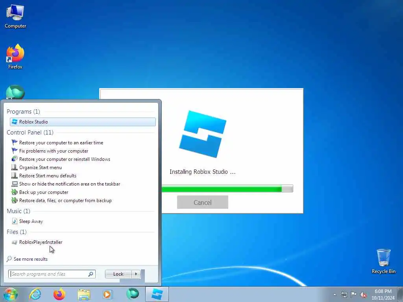This screenshot has height=302, width=403.
Task: Launch Internet Explorer from the taskbar
Action: pos(35,294)
